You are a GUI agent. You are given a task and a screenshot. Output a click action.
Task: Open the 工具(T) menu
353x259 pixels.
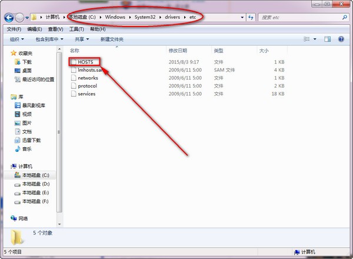tap(76, 29)
